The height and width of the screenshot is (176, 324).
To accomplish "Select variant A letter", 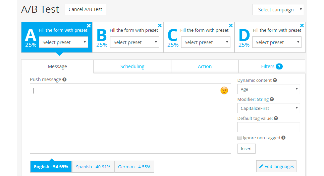I will pos(31,35).
